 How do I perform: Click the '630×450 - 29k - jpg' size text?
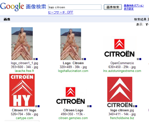tap(122, 67)
